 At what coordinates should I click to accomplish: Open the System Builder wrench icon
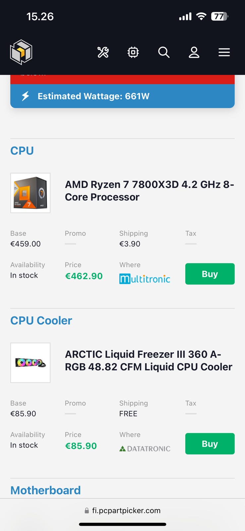click(x=103, y=52)
